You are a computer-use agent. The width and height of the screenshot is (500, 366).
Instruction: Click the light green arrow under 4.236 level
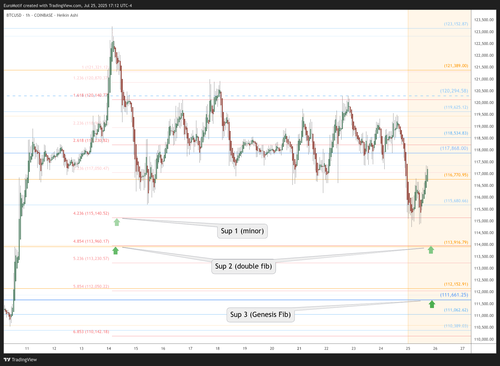(x=117, y=222)
